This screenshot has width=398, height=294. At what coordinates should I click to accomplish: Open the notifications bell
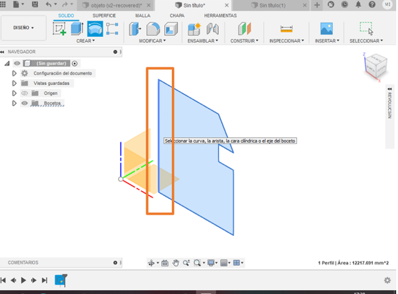[x=358, y=4]
